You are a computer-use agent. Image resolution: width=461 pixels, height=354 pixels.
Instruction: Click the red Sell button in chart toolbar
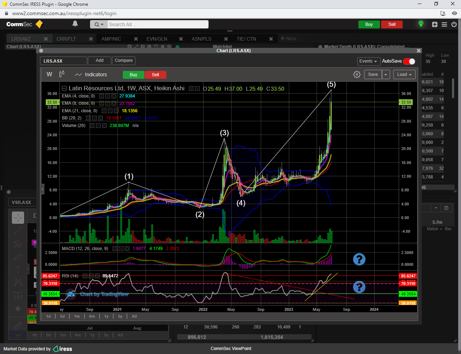click(x=156, y=75)
